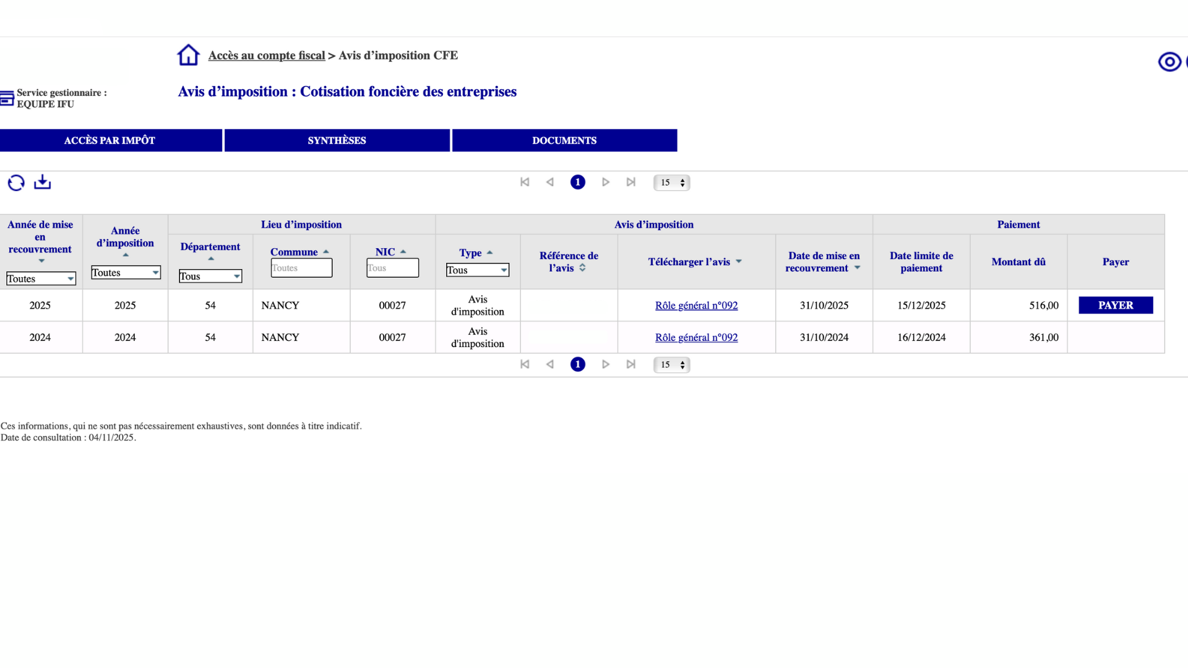Click the download export icon
Image resolution: width=1188 pixels, height=668 pixels.
click(42, 182)
